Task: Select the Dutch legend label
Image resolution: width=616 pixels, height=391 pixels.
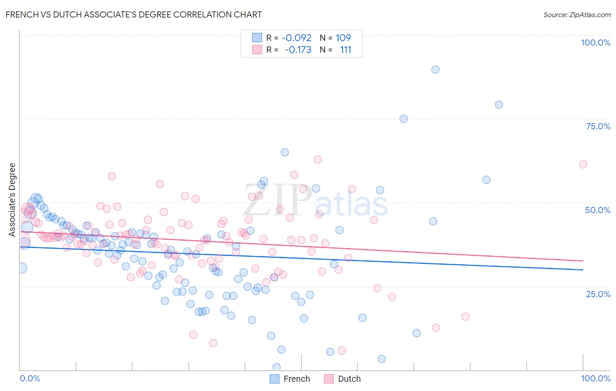Action: click(349, 379)
